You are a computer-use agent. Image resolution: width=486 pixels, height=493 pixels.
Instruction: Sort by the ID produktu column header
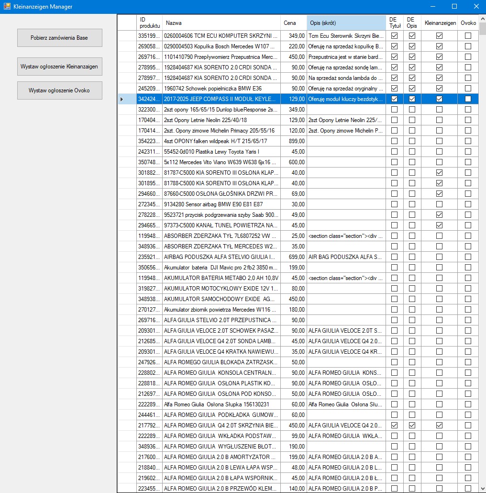tap(150, 22)
